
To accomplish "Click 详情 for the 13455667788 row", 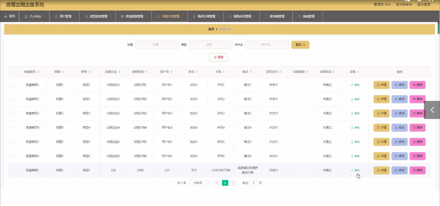I will click(x=381, y=170).
